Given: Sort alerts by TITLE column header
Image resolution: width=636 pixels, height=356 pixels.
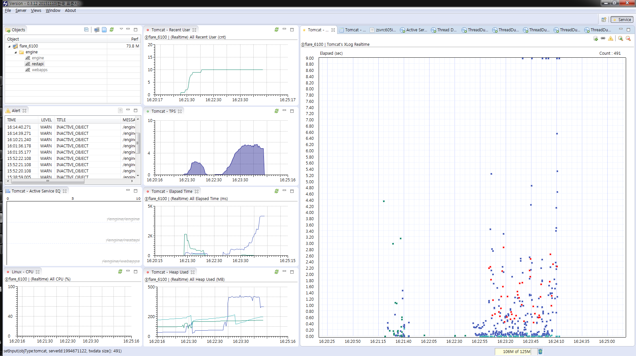Looking at the screenshot, I should tap(88, 120).
